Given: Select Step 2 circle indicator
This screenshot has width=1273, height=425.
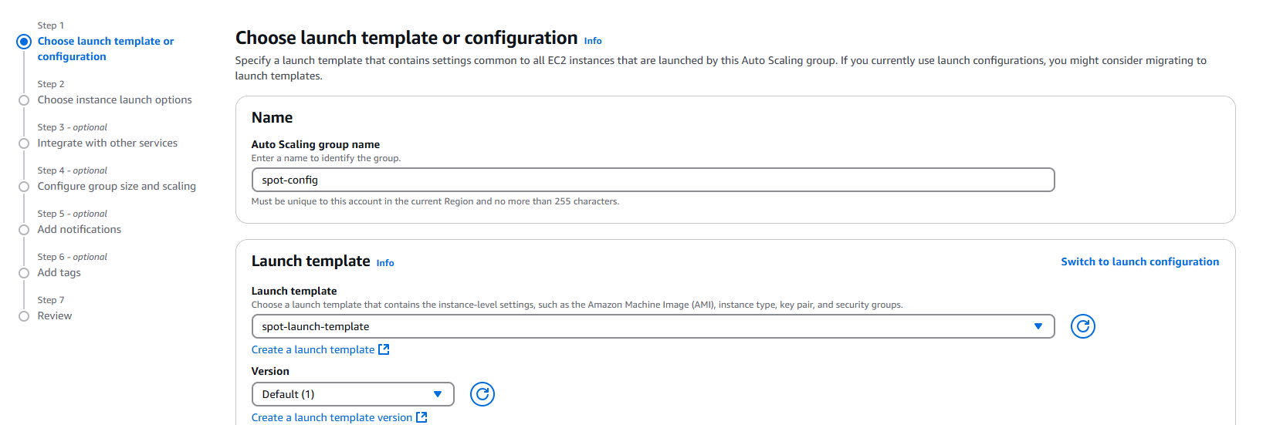Looking at the screenshot, I should pos(24,100).
